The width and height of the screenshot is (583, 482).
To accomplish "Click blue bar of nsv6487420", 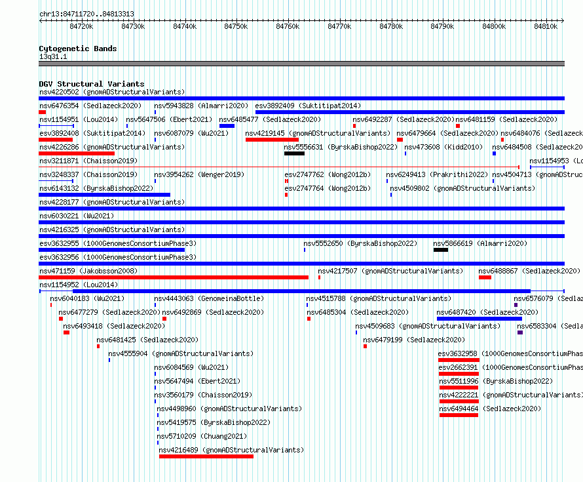I will (480, 319).
